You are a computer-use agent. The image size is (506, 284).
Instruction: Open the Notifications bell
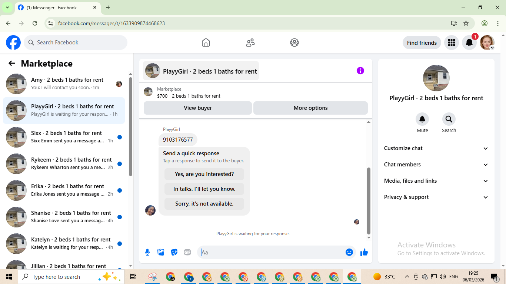(x=469, y=43)
